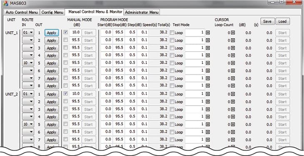Uncheck Manual Mode checkbox for UNIT_1 output 1
304x156 pixels.
coord(65,32)
